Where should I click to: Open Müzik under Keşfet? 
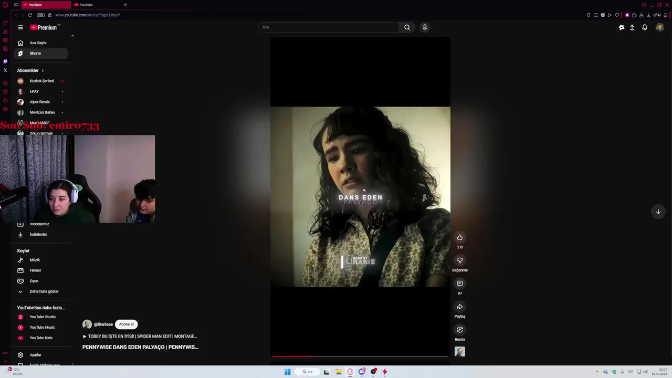[40, 260]
